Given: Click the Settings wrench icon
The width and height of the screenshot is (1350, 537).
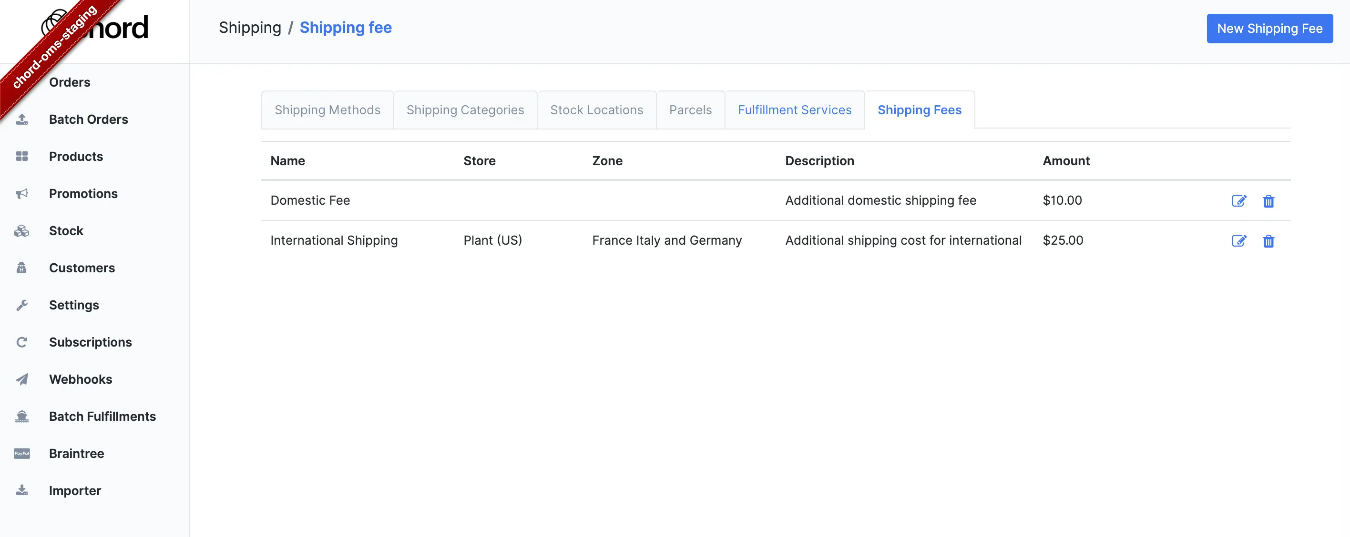Looking at the screenshot, I should coord(21,305).
